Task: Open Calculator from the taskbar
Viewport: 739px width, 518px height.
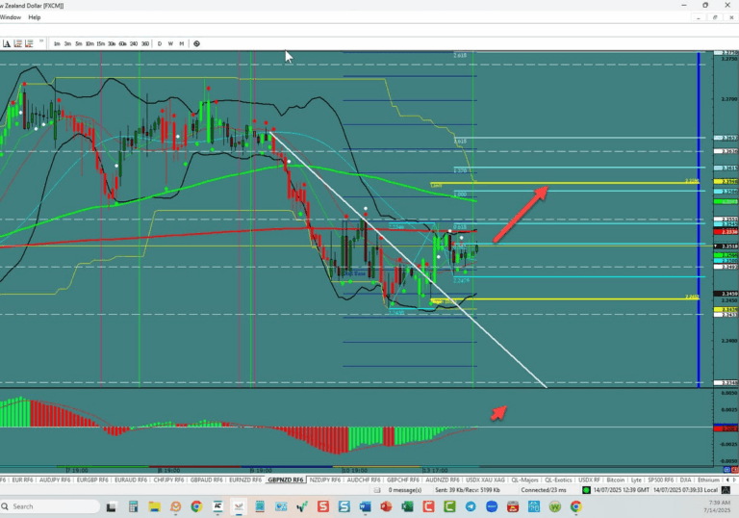Action: pos(134,507)
